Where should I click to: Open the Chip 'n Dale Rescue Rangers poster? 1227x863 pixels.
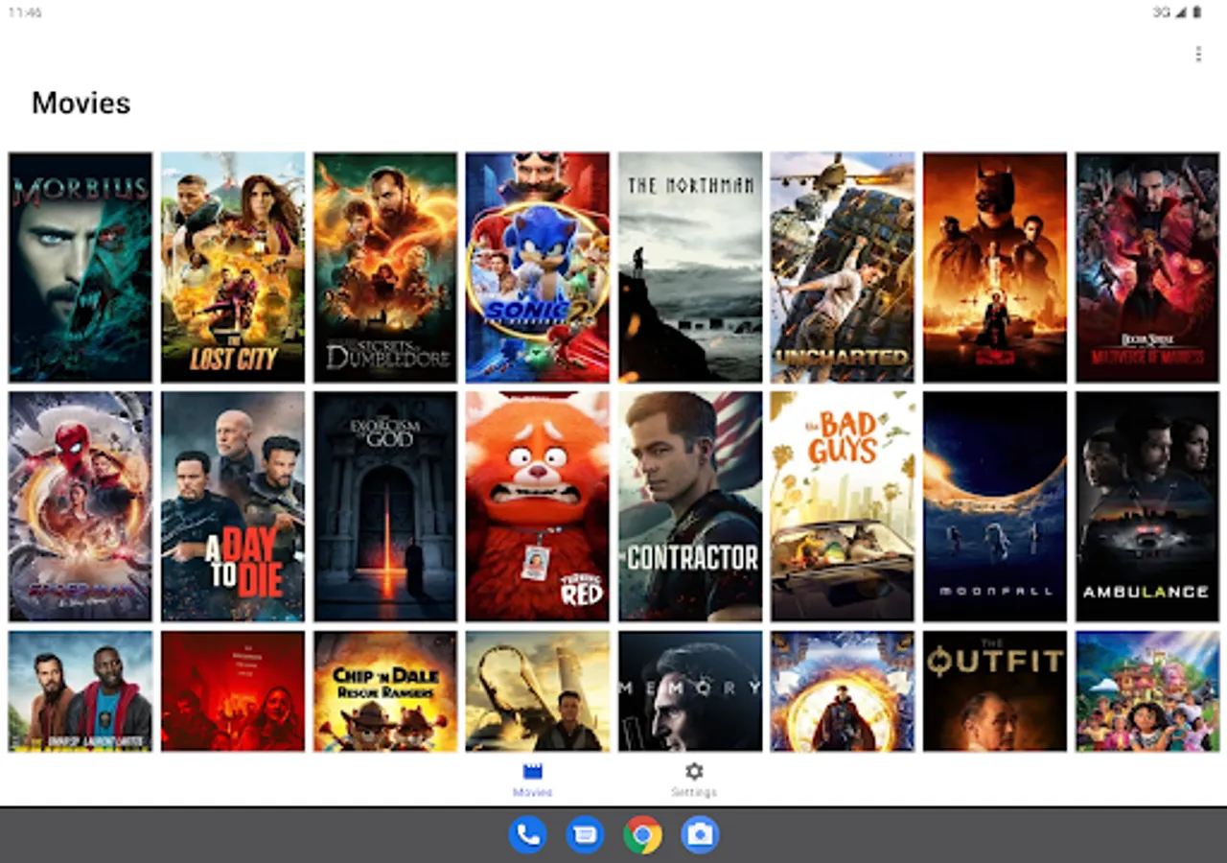385,690
